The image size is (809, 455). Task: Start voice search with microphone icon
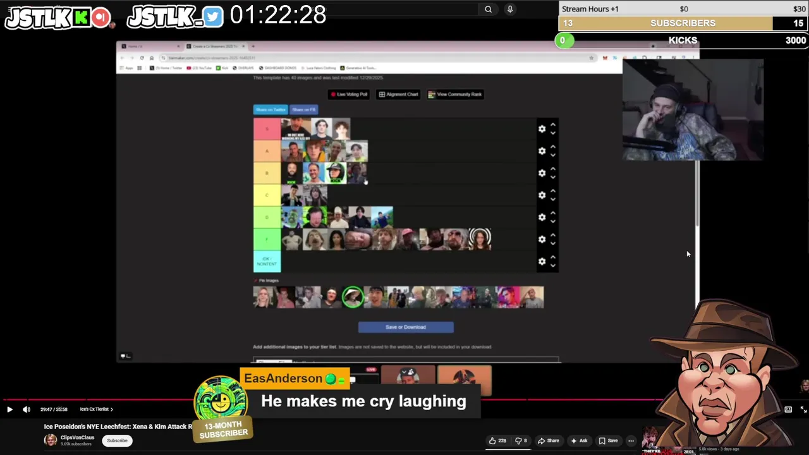tap(509, 9)
